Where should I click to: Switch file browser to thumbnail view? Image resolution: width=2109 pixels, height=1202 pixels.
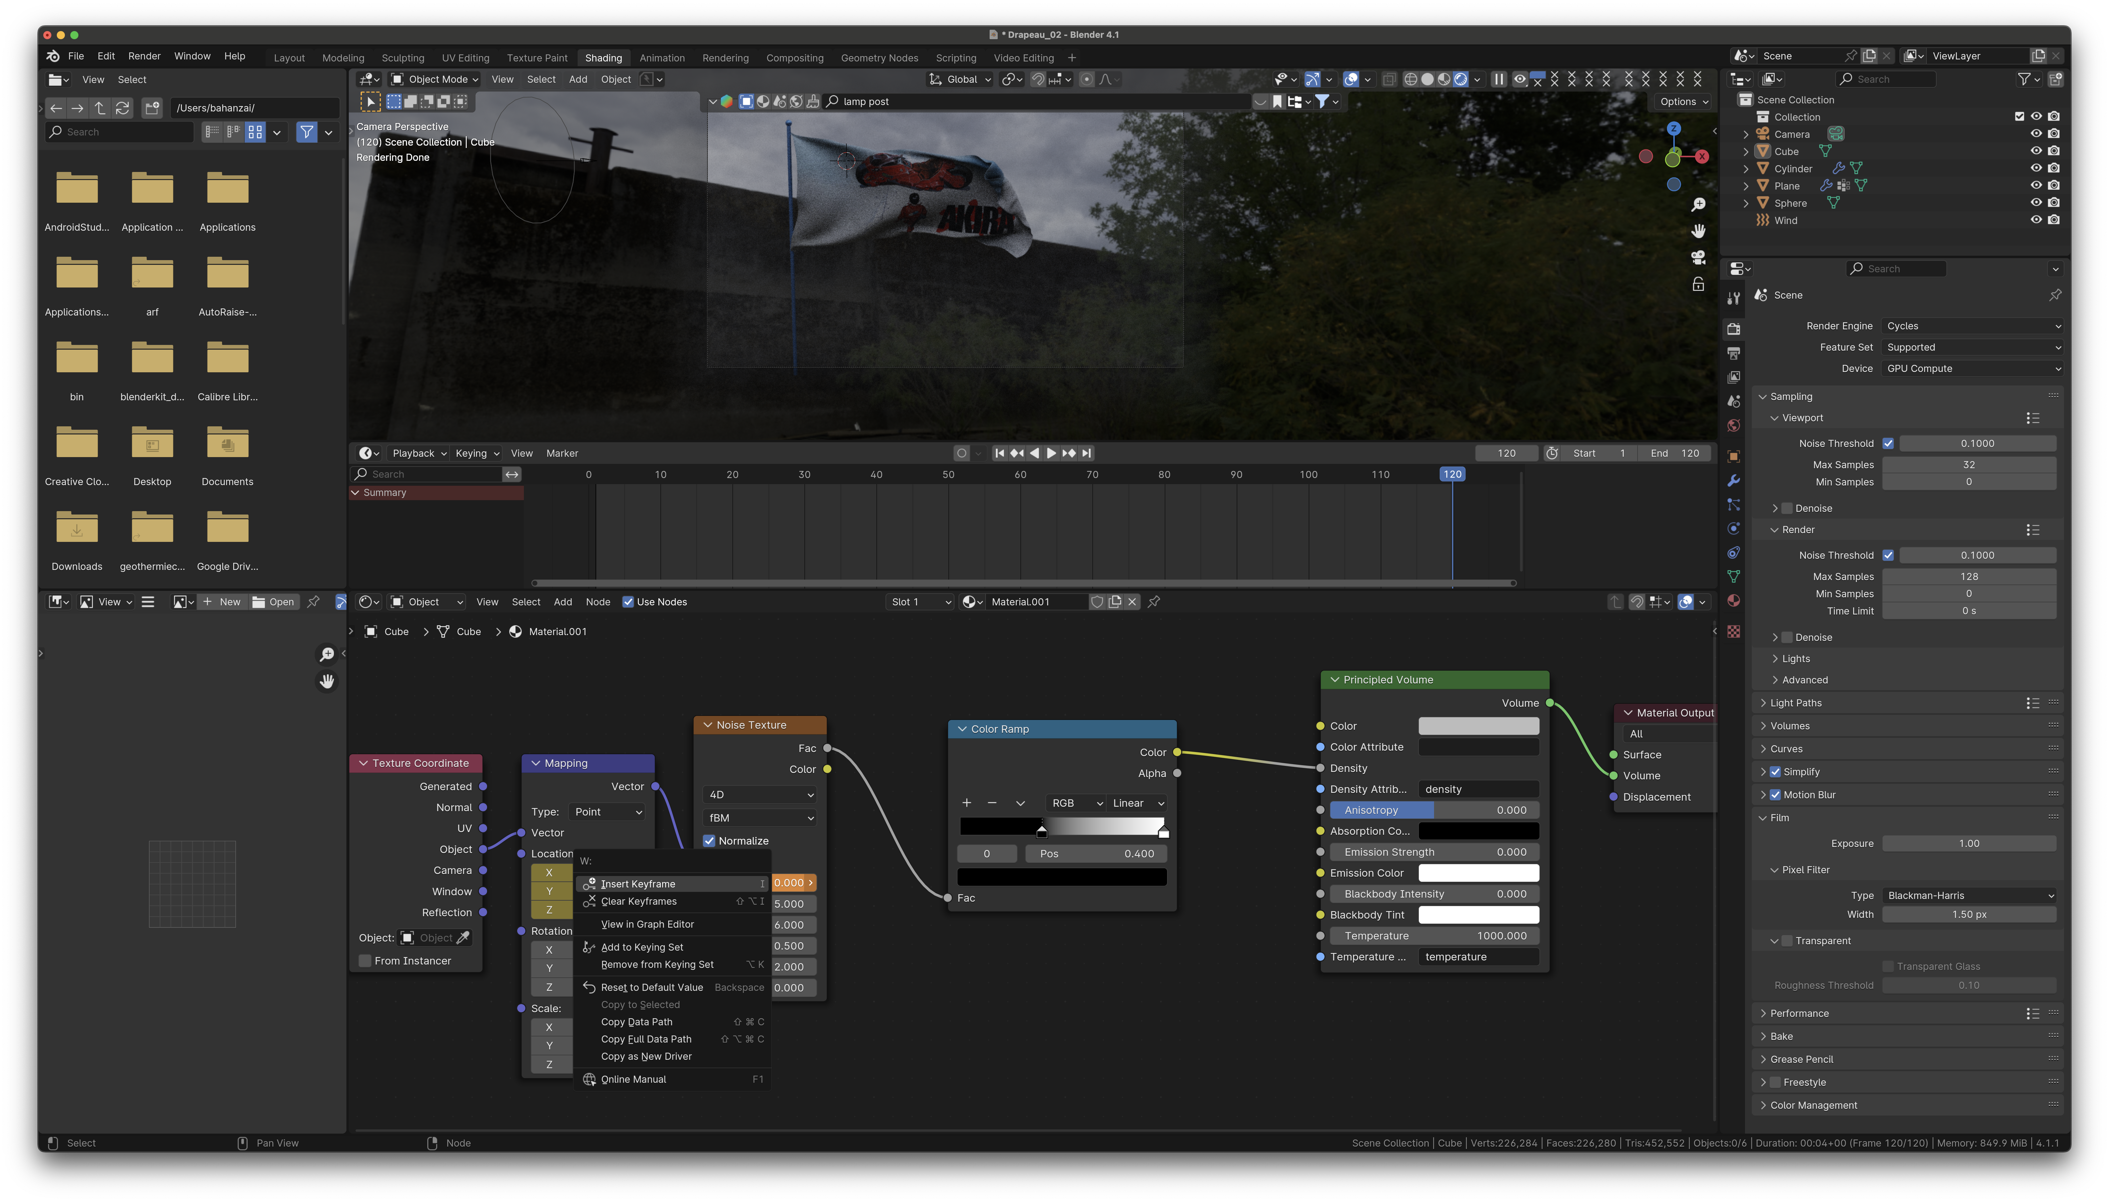pyautogui.click(x=255, y=132)
